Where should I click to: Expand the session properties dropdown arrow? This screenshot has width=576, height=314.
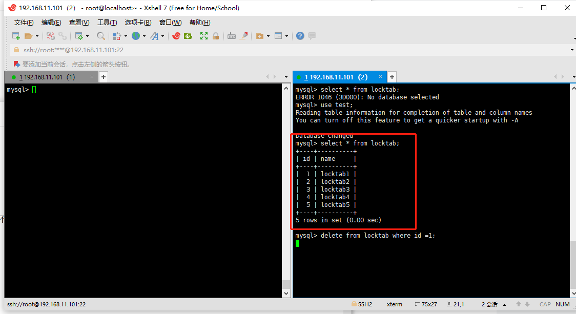(x=87, y=36)
